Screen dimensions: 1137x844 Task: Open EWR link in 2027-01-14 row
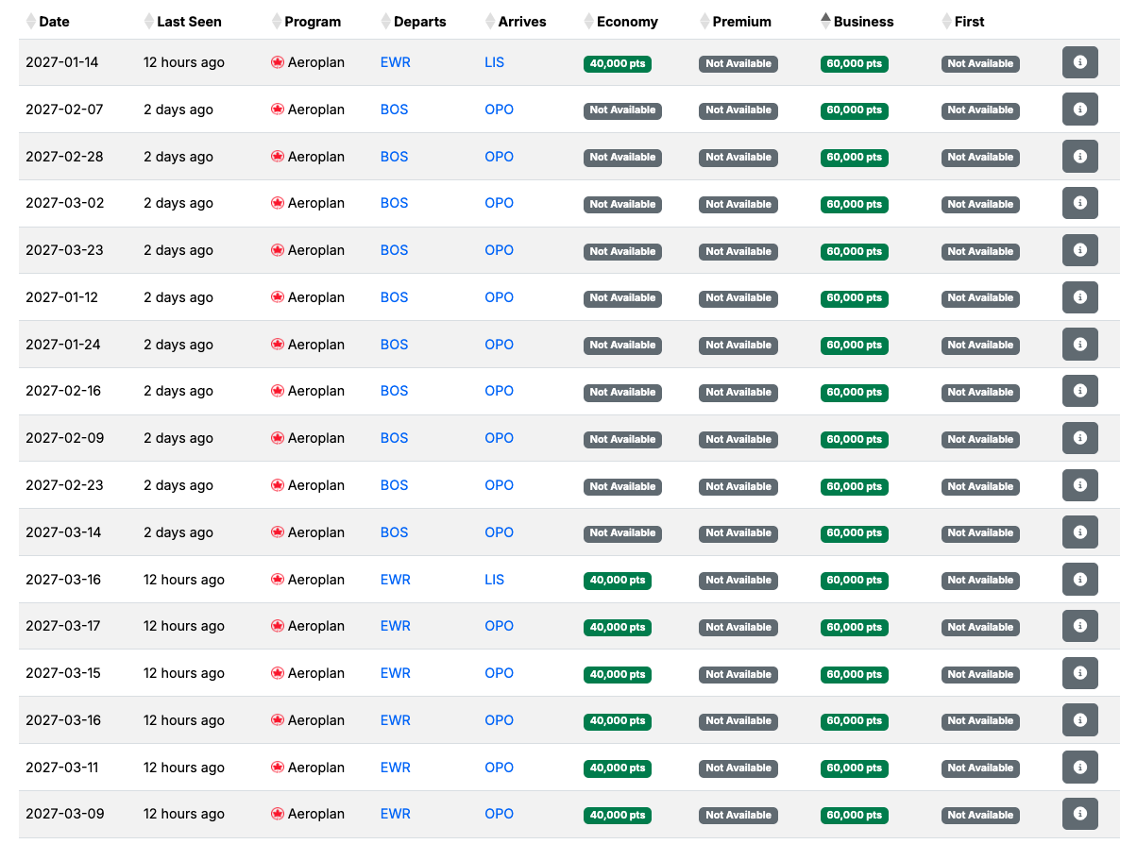tap(396, 62)
